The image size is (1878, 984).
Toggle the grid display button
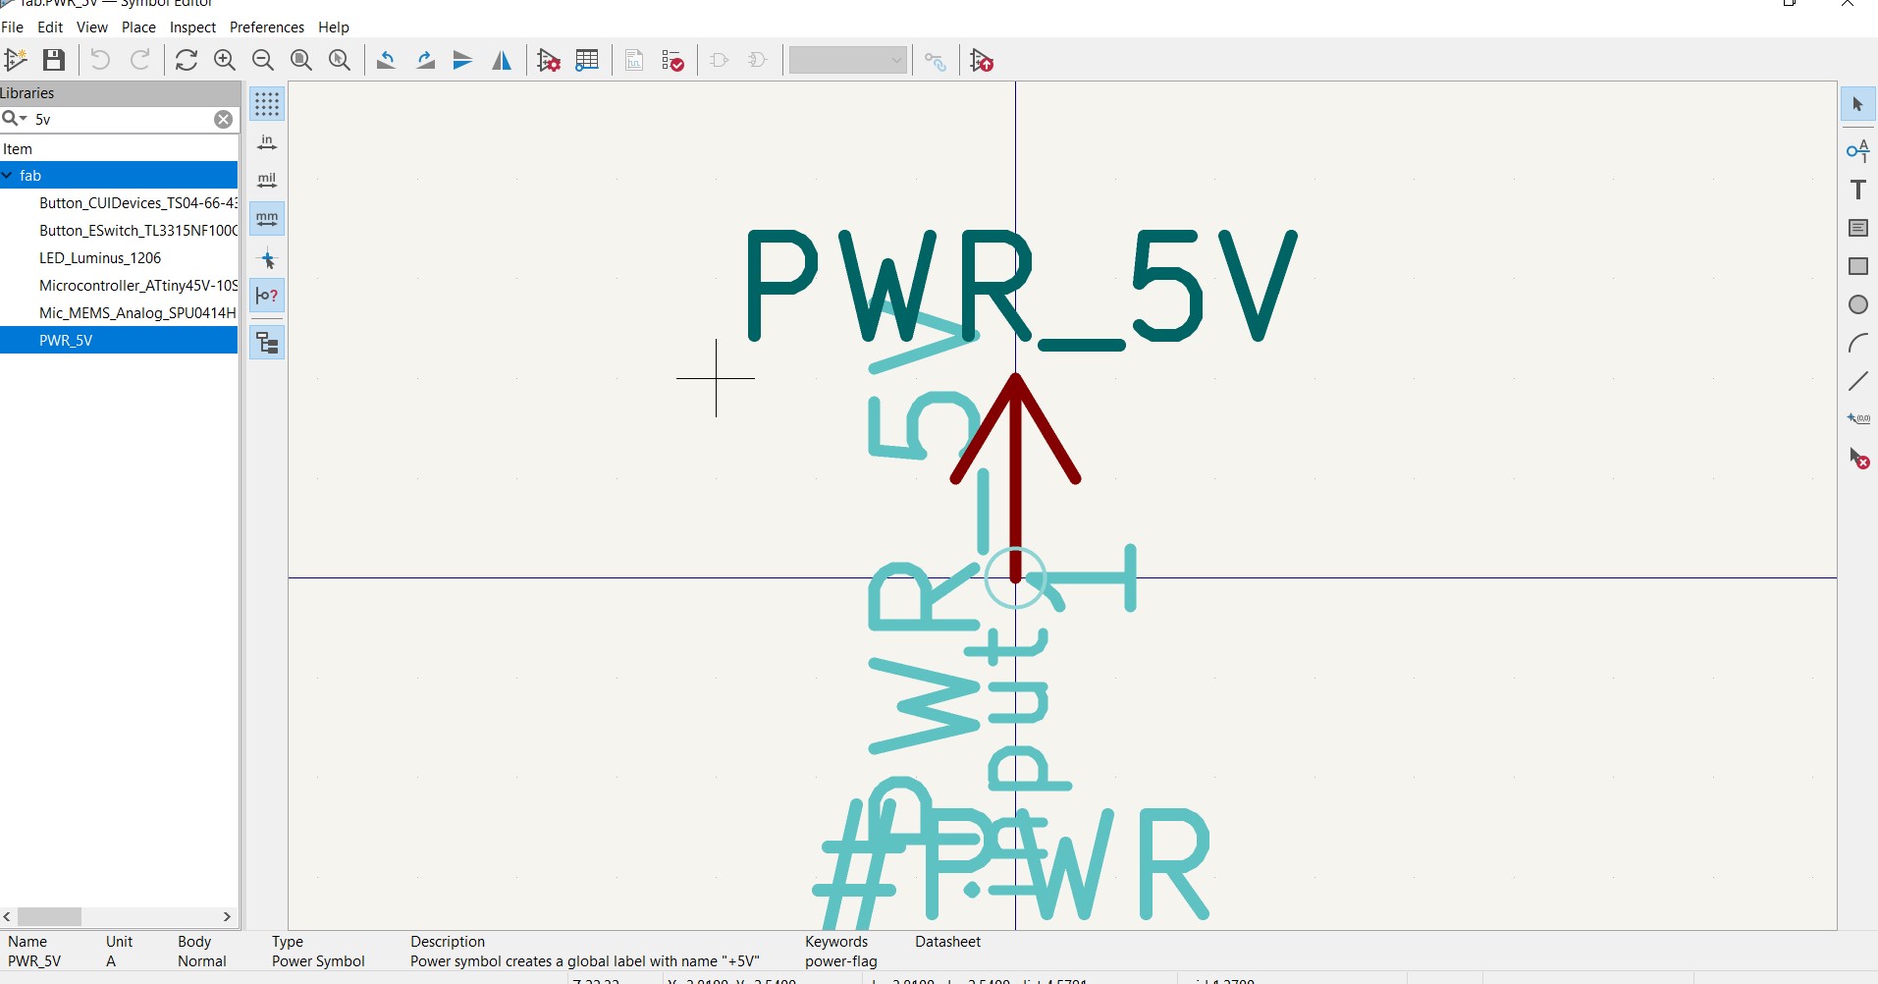(x=267, y=104)
